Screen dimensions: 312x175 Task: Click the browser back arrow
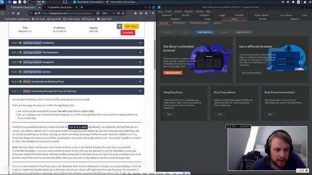(x=2, y=13)
